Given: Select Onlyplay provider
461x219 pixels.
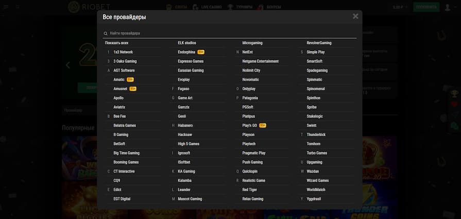Looking at the screenshot, I should click(249, 89).
